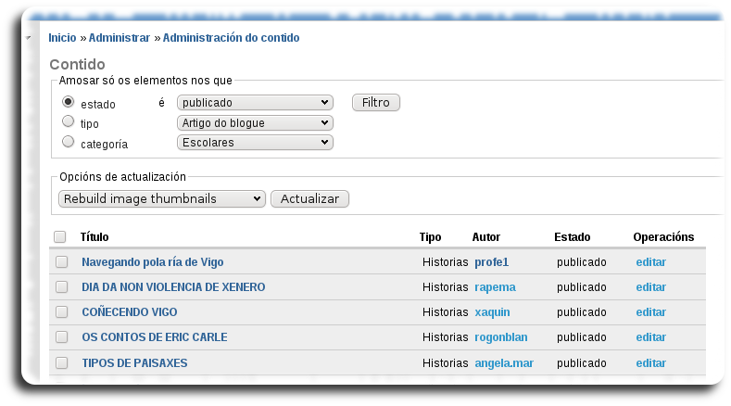This screenshot has height=406, width=731.
Task: Open the 'publicado' status dropdown
Action: (254, 103)
